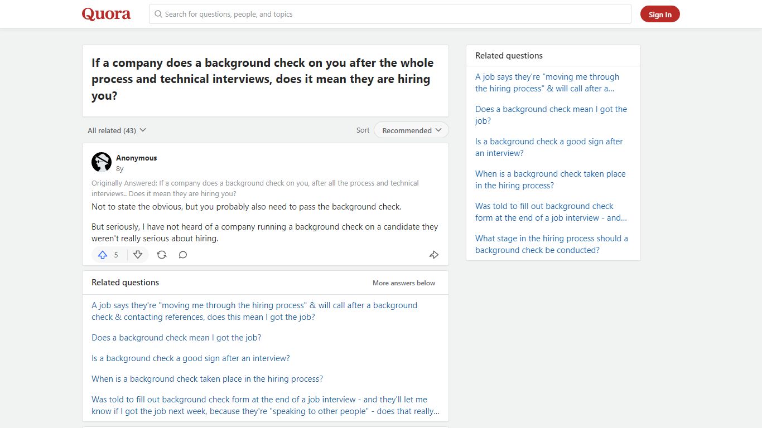Open main-list question about contacting references
The width and height of the screenshot is (762, 428).
click(254, 311)
